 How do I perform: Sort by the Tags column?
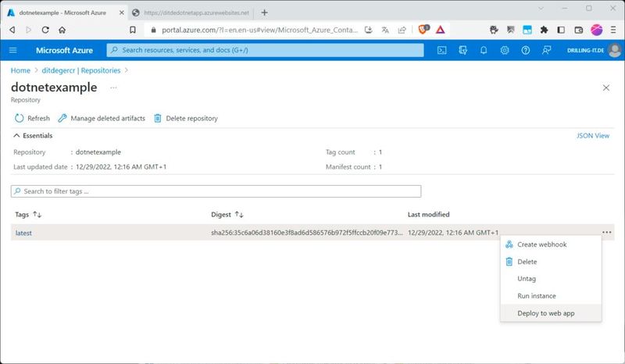pyautogui.click(x=28, y=215)
